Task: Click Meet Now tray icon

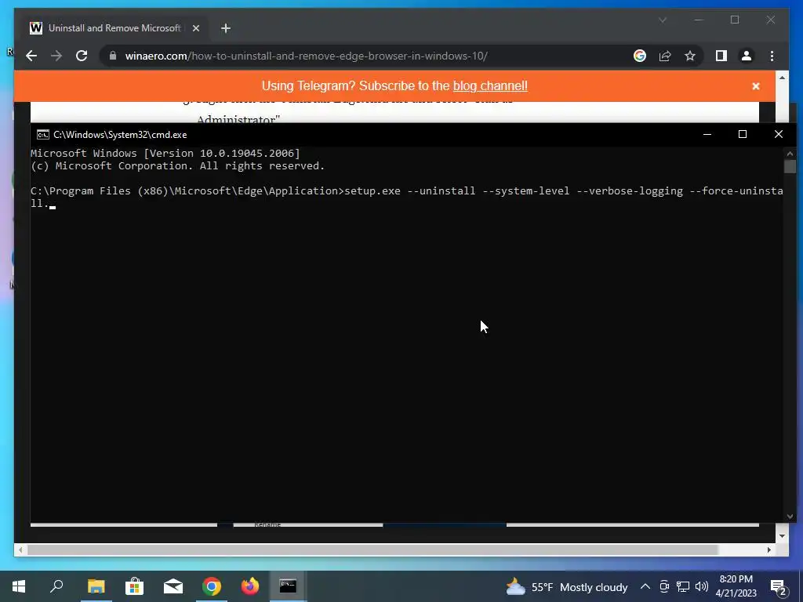Action: coord(664,586)
